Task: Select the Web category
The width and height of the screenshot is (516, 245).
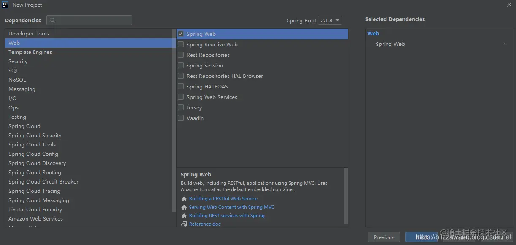Action: [x=89, y=43]
